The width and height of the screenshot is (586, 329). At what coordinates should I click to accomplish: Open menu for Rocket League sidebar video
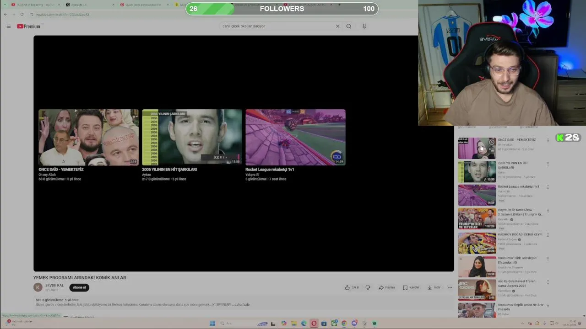548,187
